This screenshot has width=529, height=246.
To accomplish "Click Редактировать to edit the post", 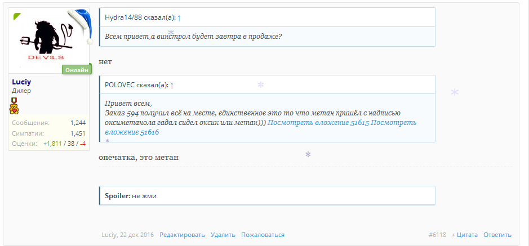I will click(182, 235).
